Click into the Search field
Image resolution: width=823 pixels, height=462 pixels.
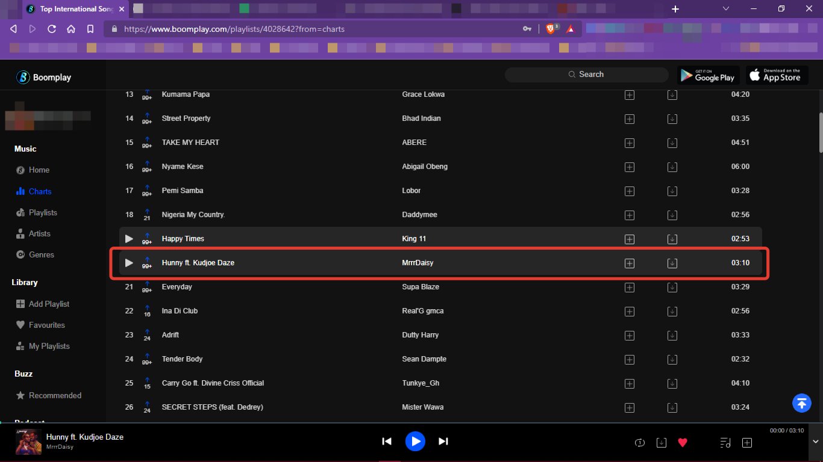click(590, 75)
